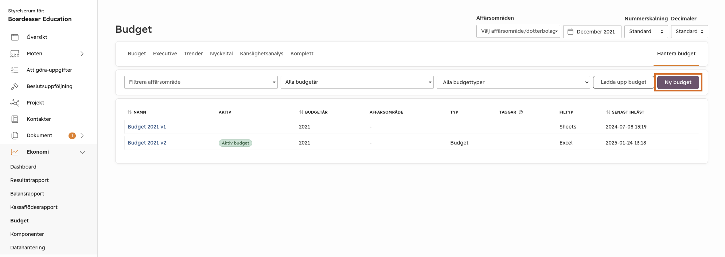Image resolution: width=725 pixels, height=257 pixels.
Task: Click the Filtyp column header
Action: pyautogui.click(x=566, y=112)
